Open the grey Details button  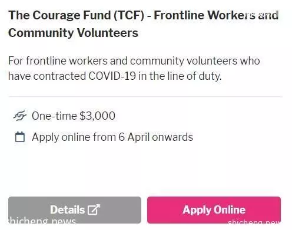click(x=75, y=210)
